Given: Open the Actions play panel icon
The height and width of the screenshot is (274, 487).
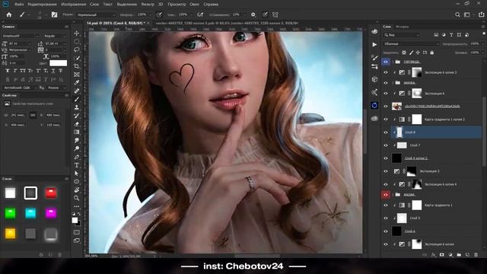Looking at the screenshot, I should [374, 44].
